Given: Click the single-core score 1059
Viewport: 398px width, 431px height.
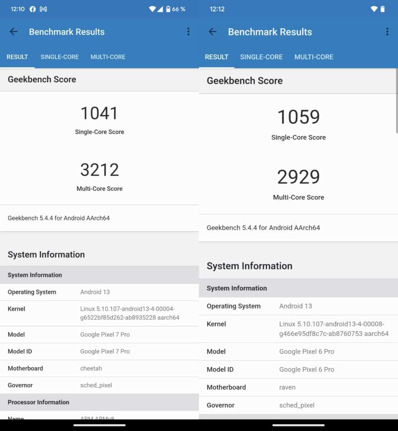Looking at the screenshot, I should coord(299,117).
